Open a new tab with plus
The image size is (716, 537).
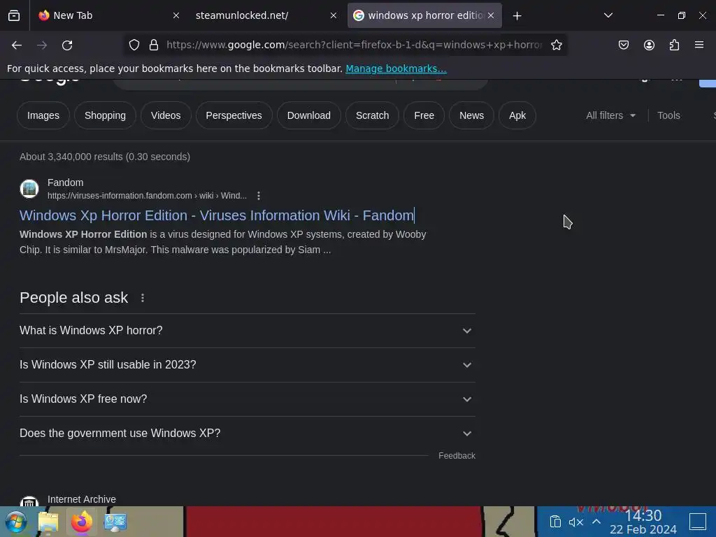(517, 16)
